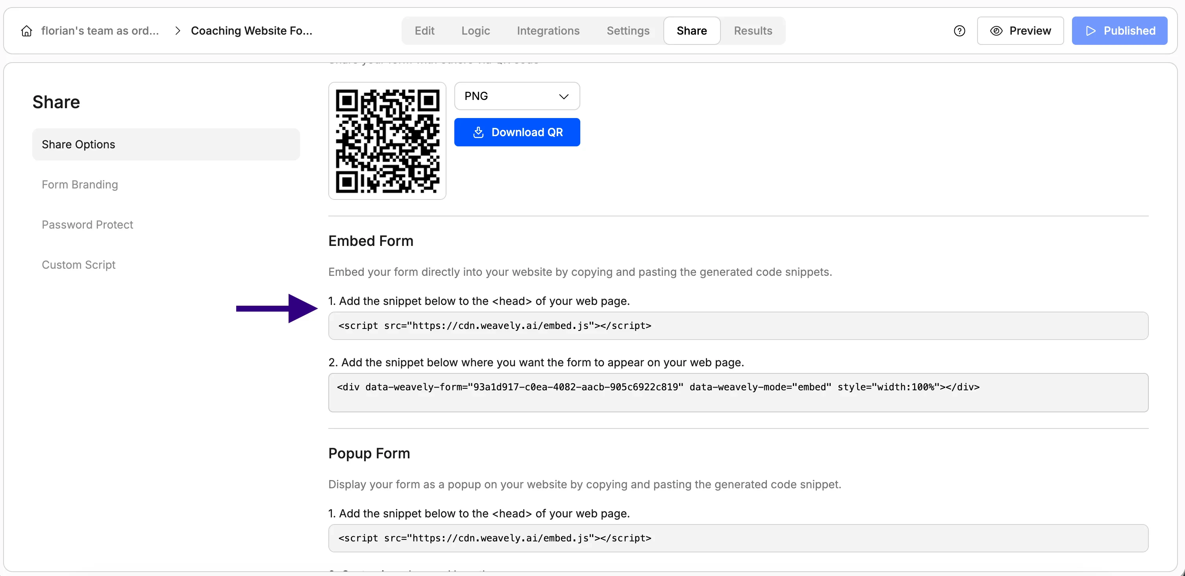
Task: Click the eye icon inside the Preview button
Action: pos(996,30)
